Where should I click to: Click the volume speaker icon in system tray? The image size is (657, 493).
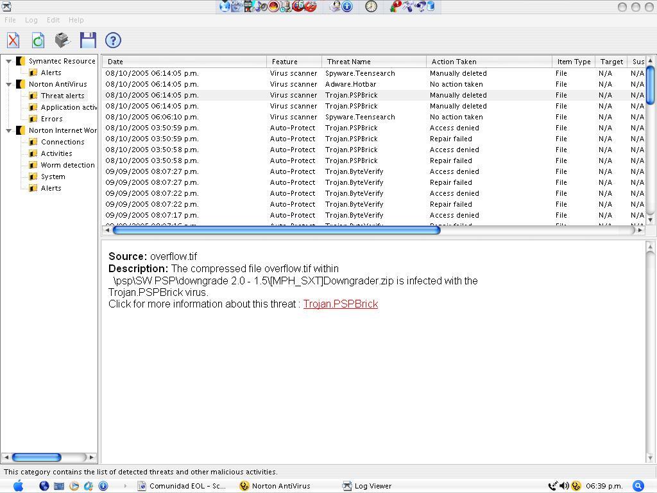564,486
